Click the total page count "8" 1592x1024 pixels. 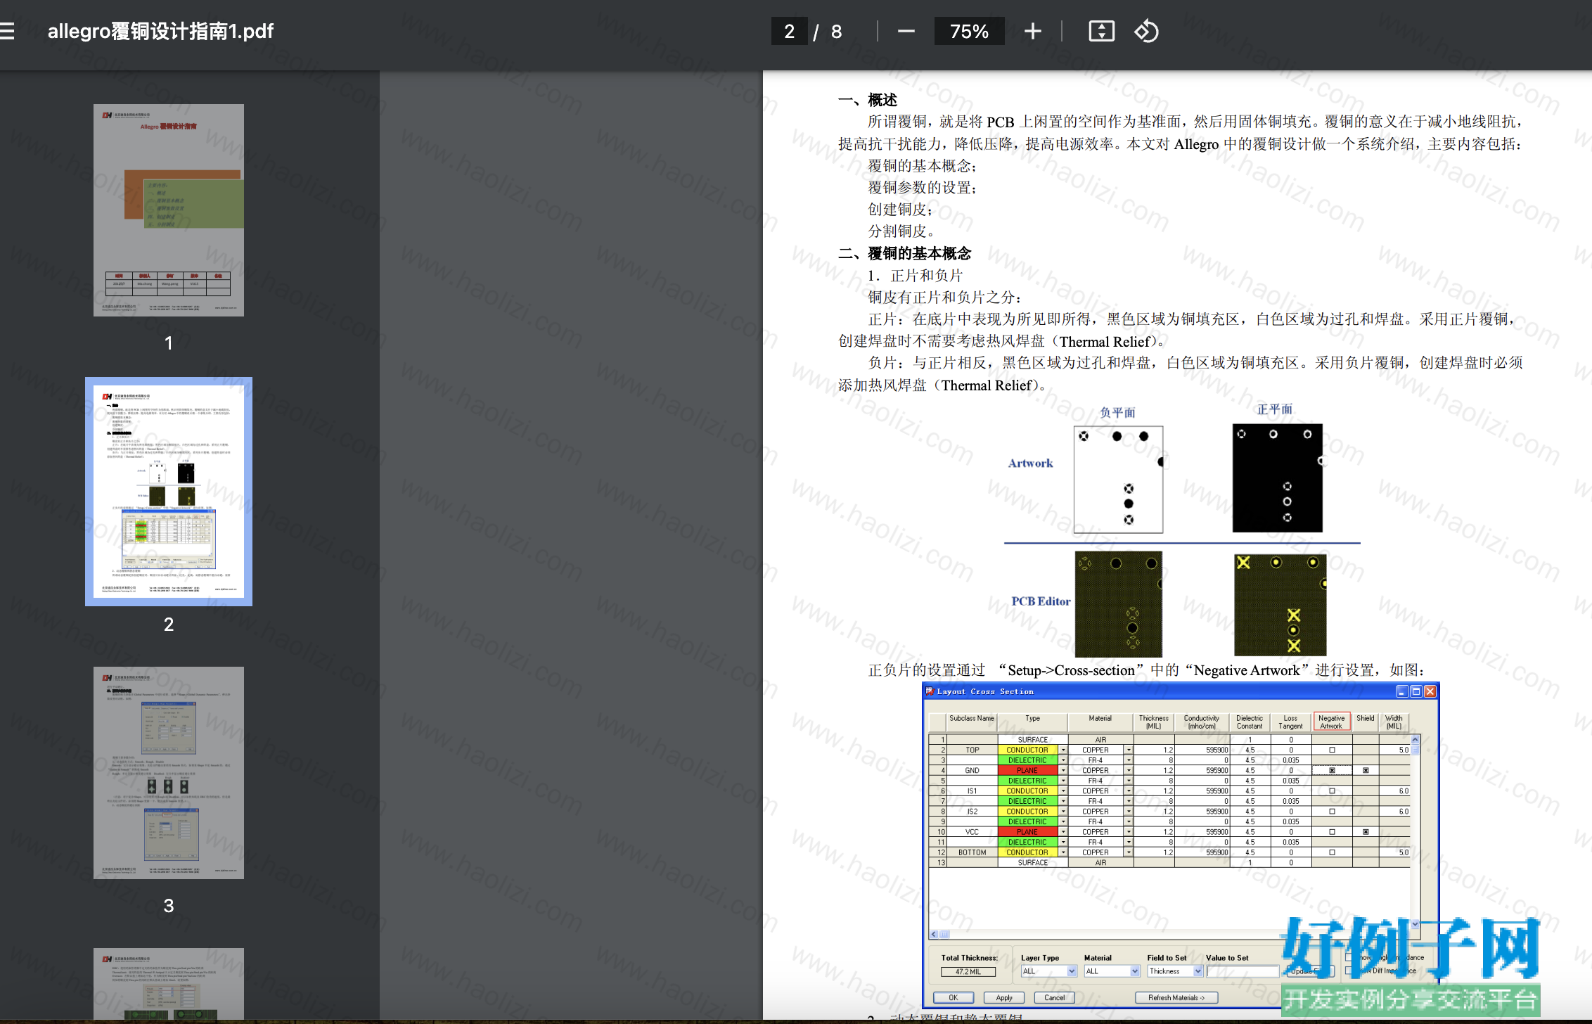[x=836, y=32]
